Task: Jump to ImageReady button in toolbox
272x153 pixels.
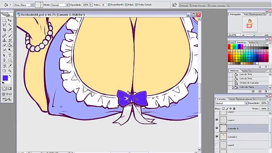Action: (x=7, y=99)
